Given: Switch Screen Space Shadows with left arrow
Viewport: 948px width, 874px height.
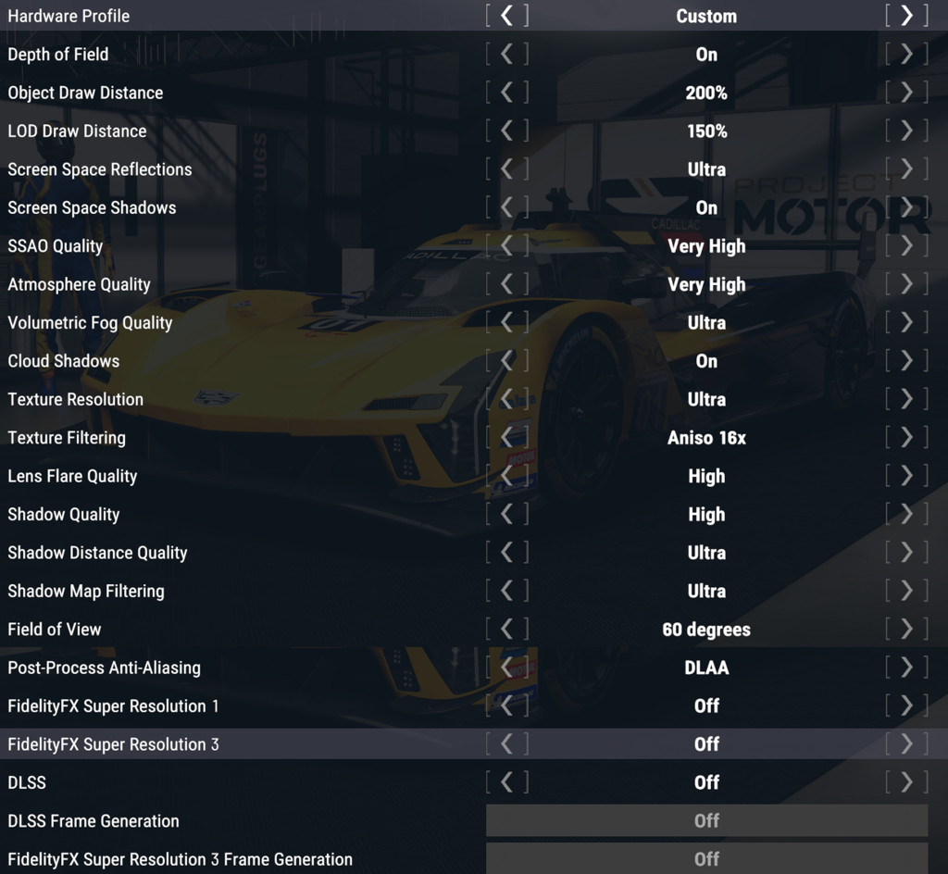Looking at the screenshot, I should 506,207.
